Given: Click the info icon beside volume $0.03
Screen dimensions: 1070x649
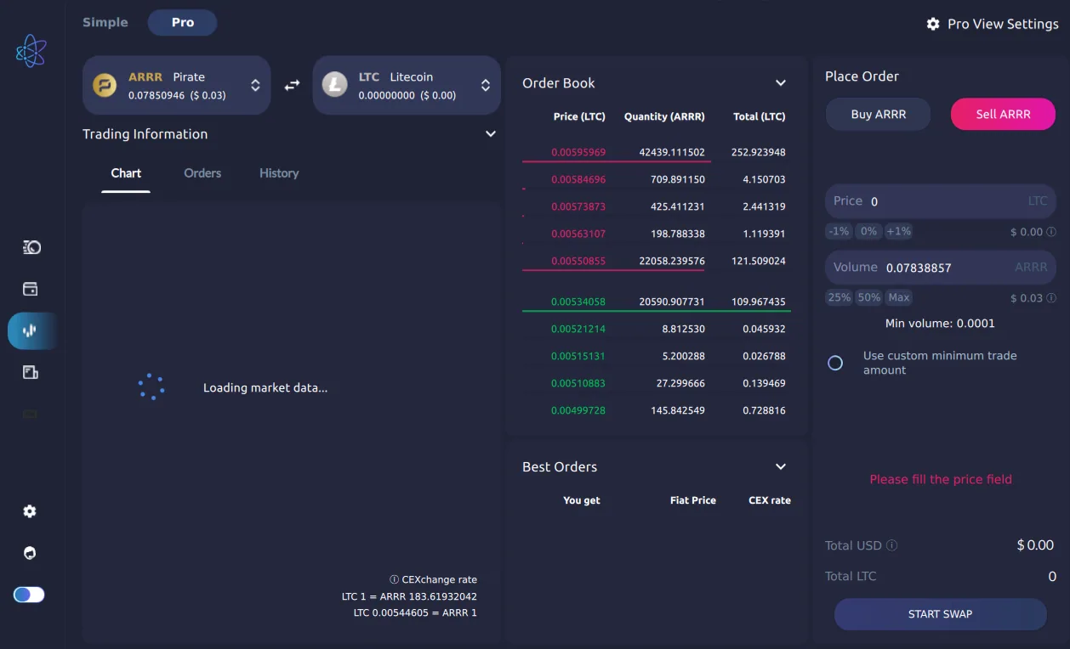Looking at the screenshot, I should (1051, 297).
